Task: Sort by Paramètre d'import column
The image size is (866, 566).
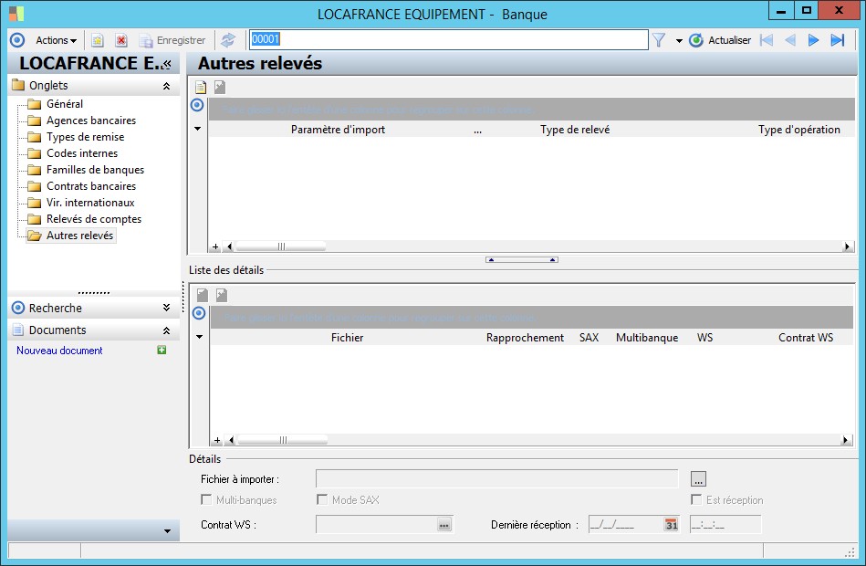Action: (x=338, y=130)
